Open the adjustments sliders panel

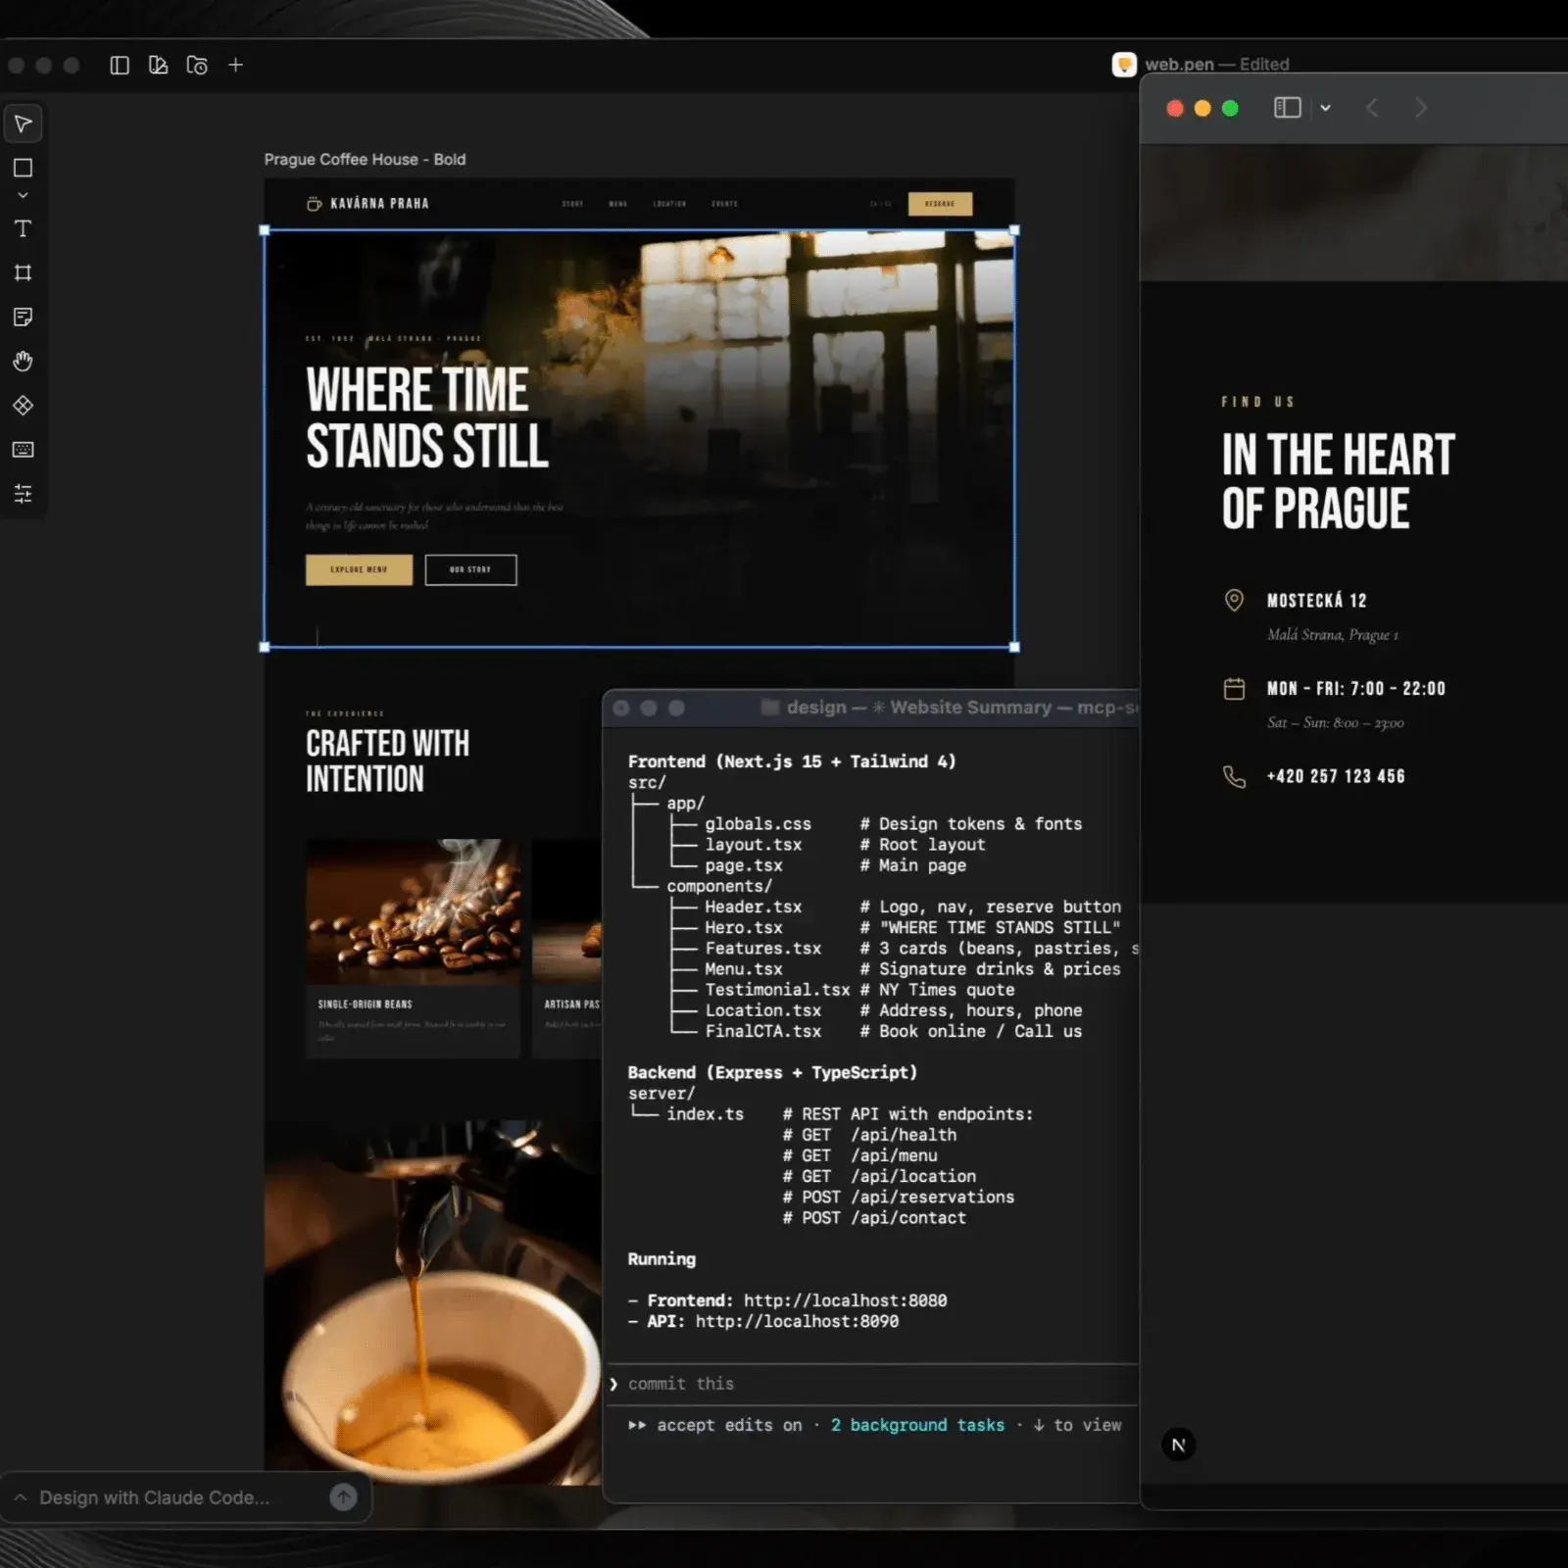pyautogui.click(x=24, y=494)
